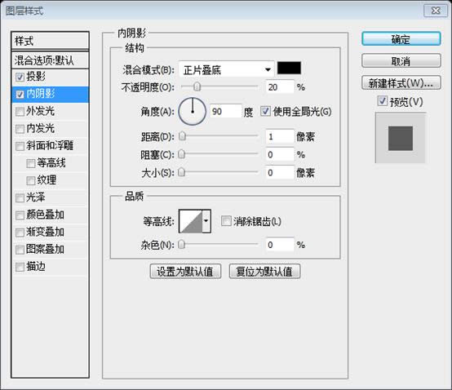
Task: Click the 距离 value input field
Action: [280, 136]
